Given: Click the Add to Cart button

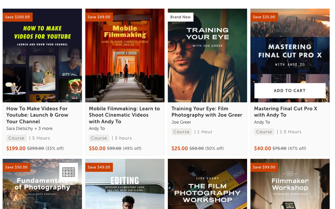Looking at the screenshot, I should (290, 91).
